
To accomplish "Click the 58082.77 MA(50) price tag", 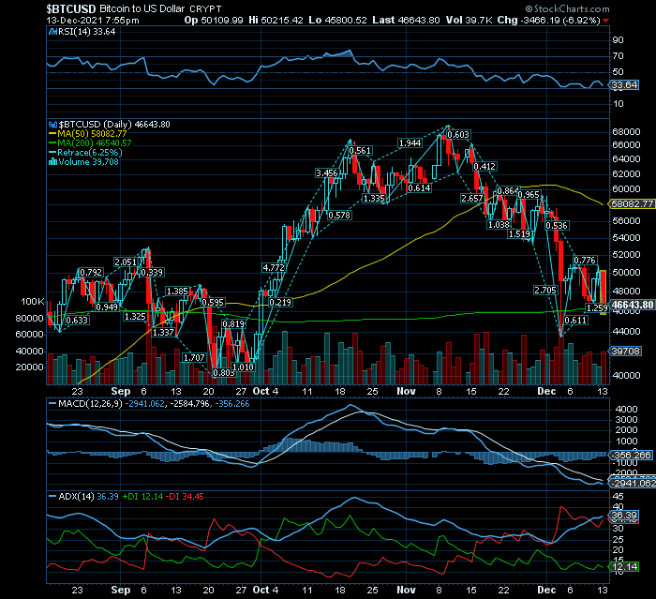I will (633, 203).
